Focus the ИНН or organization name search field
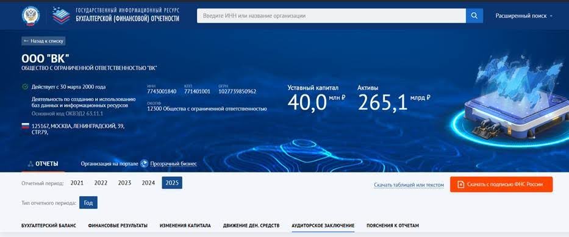This screenshot has width=569, height=237. click(x=331, y=16)
